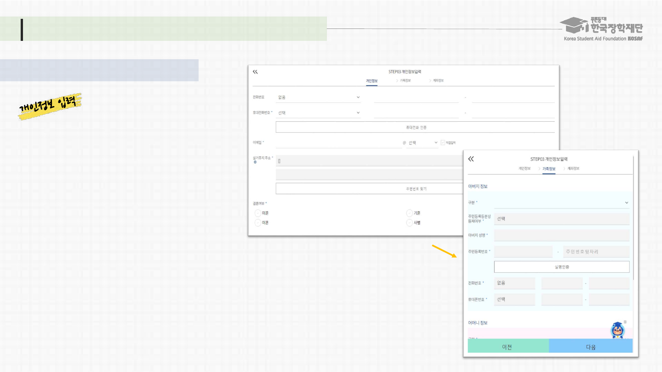Select the 기혼 marital status option

coord(410,213)
